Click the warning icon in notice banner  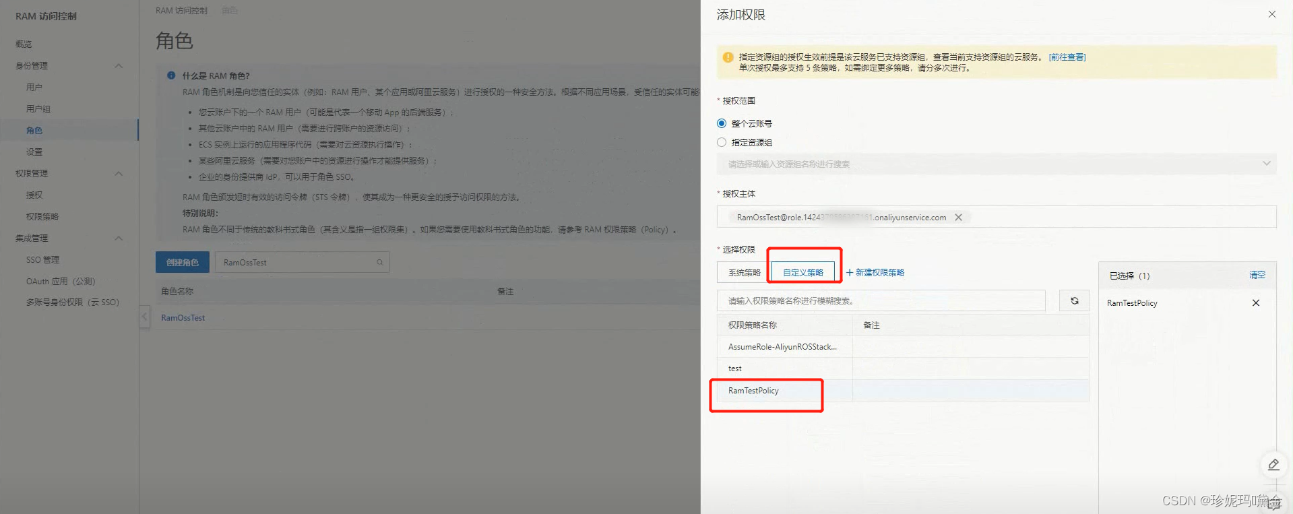(728, 57)
